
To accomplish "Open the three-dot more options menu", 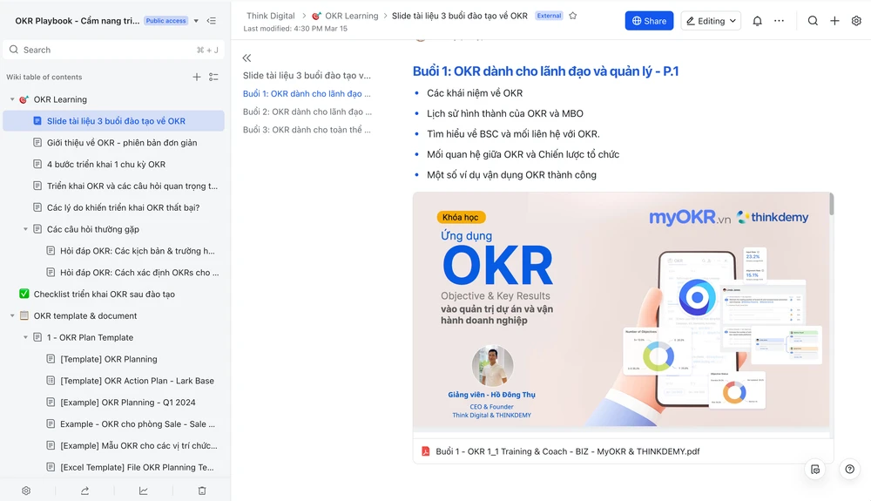I will click(779, 21).
